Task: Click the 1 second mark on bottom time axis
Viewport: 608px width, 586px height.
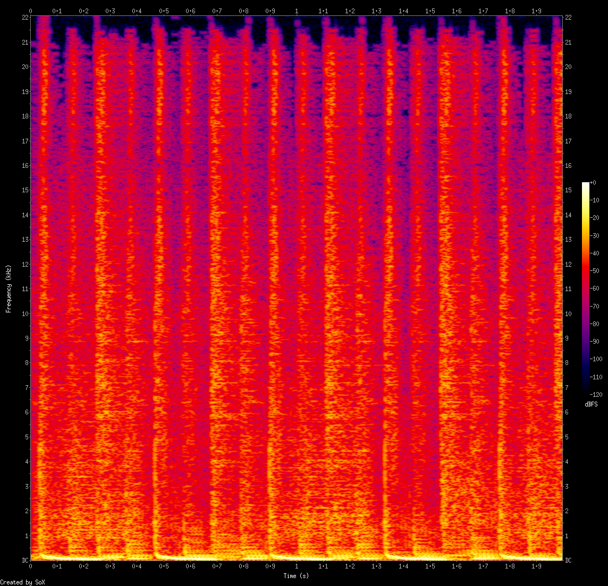Action: (x=297, y=566)
